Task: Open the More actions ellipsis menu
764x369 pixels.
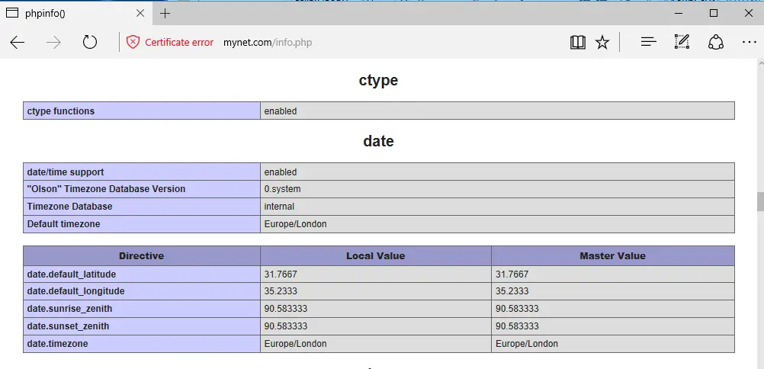Action: pos(749,43)
